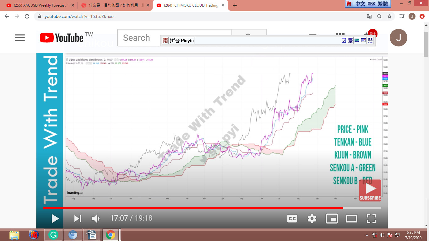The image size is (429, 241).
Task: Activate the miniplayer
Action: click(332, 218)
